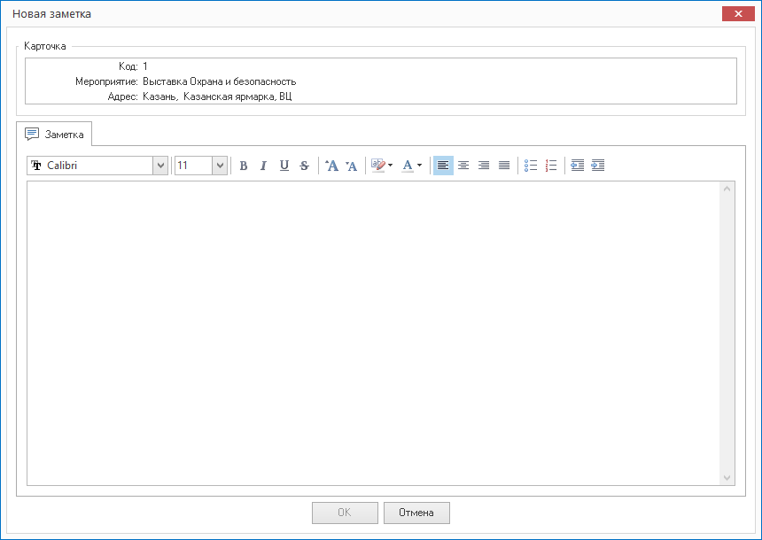Click the Calibri font name field
Screen dimensions: 762x540
click(90, 166)
